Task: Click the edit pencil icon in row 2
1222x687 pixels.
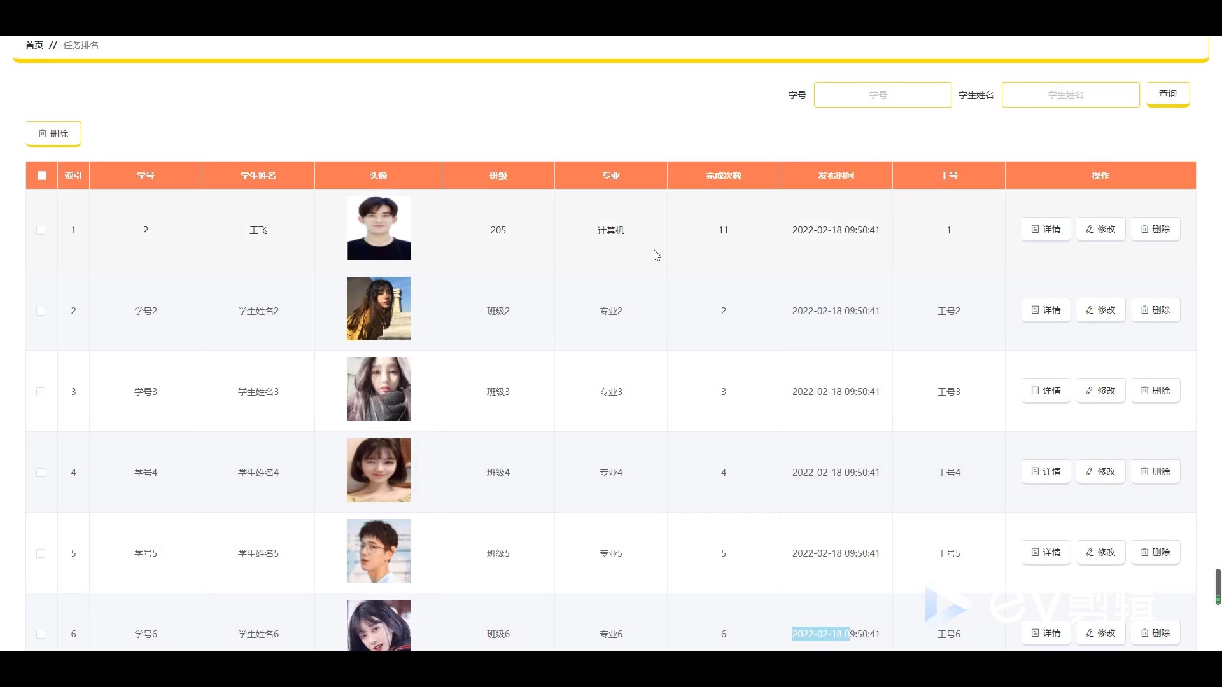Action: tap(1090, 310)
